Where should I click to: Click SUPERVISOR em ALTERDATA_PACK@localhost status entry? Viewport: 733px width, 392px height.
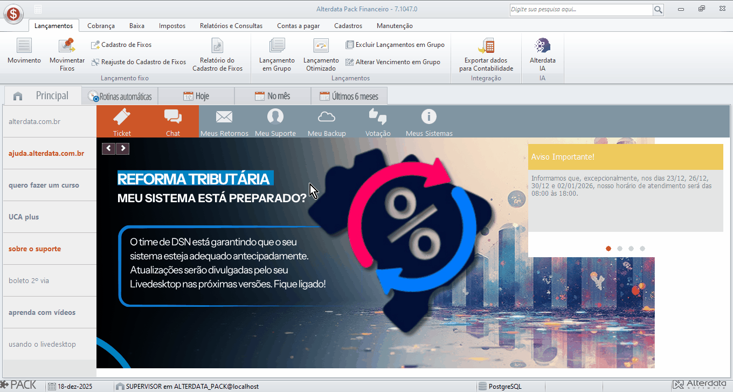(x=187, y=386)
